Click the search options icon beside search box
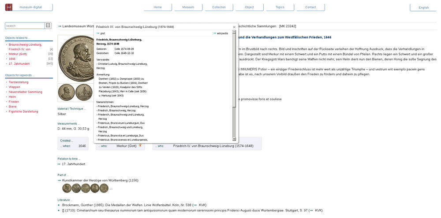Screen dimensions: 441x218 [x=48, y=26]
